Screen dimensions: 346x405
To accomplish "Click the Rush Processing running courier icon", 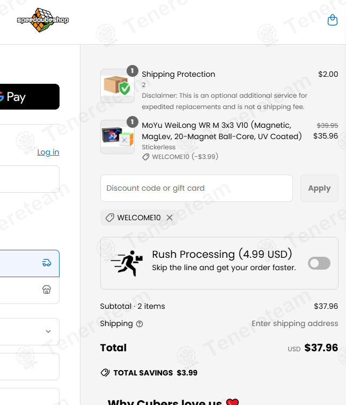I will click(x=127, y=263).
